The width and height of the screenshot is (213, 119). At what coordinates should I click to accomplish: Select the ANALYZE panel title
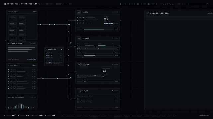pyautogui.click(x=85, y=64)
